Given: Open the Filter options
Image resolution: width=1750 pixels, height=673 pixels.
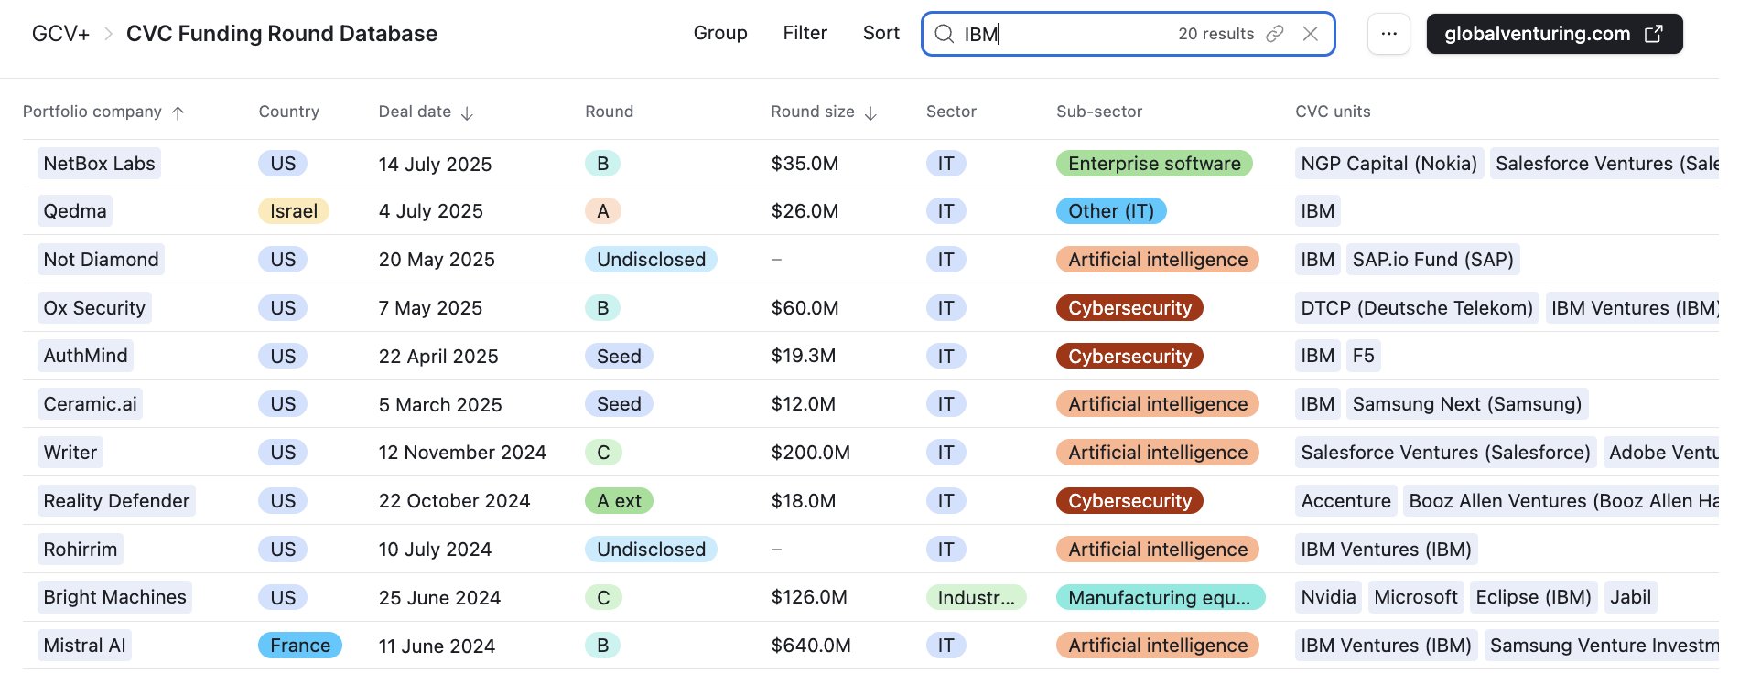Looking at the screenshot, I should [805, 33].
